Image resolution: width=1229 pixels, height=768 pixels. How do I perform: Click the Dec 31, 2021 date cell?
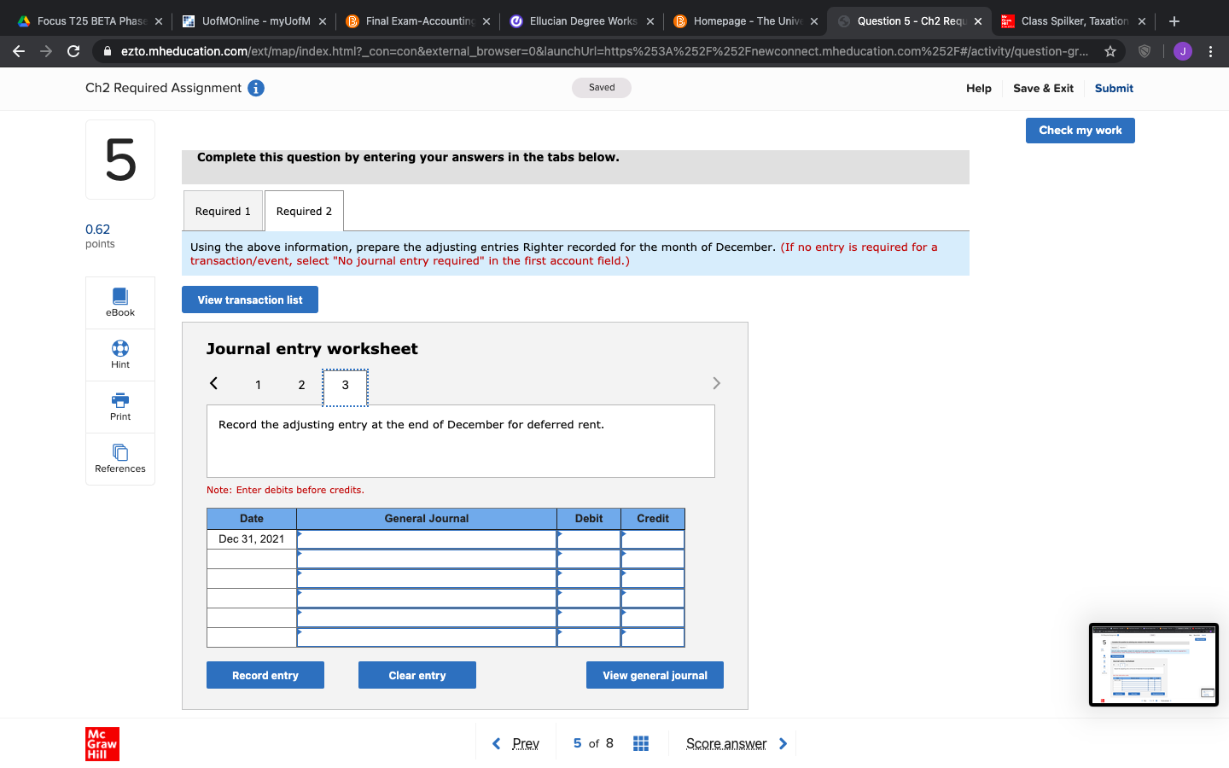click(252, 539)
